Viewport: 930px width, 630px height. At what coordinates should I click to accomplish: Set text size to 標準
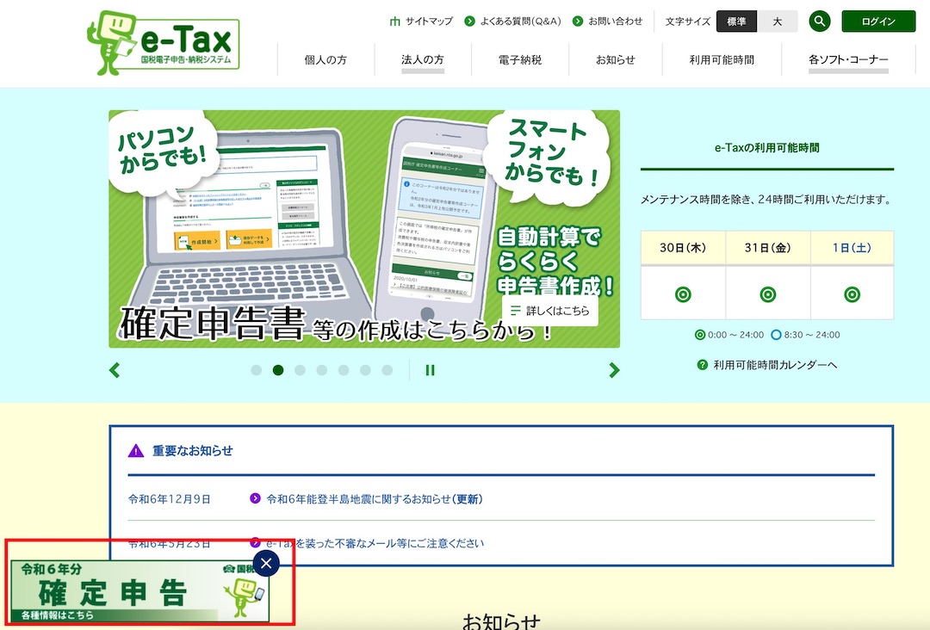pos(736,22)
